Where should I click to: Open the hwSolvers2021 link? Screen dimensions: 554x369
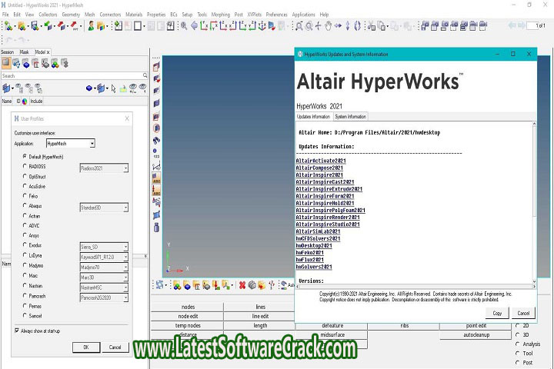tap(314, 267)
